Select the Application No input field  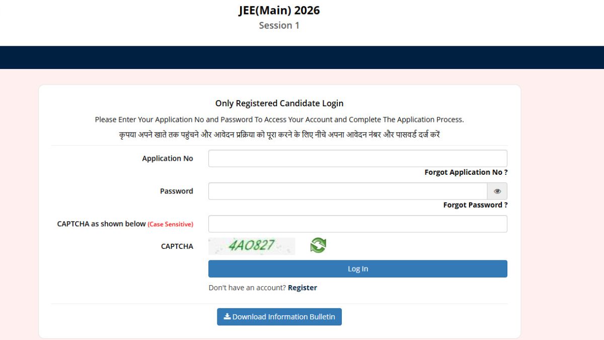[x=357, y=158]
